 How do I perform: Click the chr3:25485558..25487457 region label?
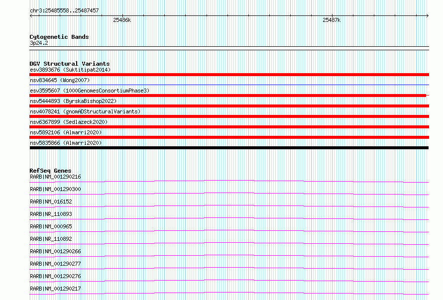coord(64,11)
